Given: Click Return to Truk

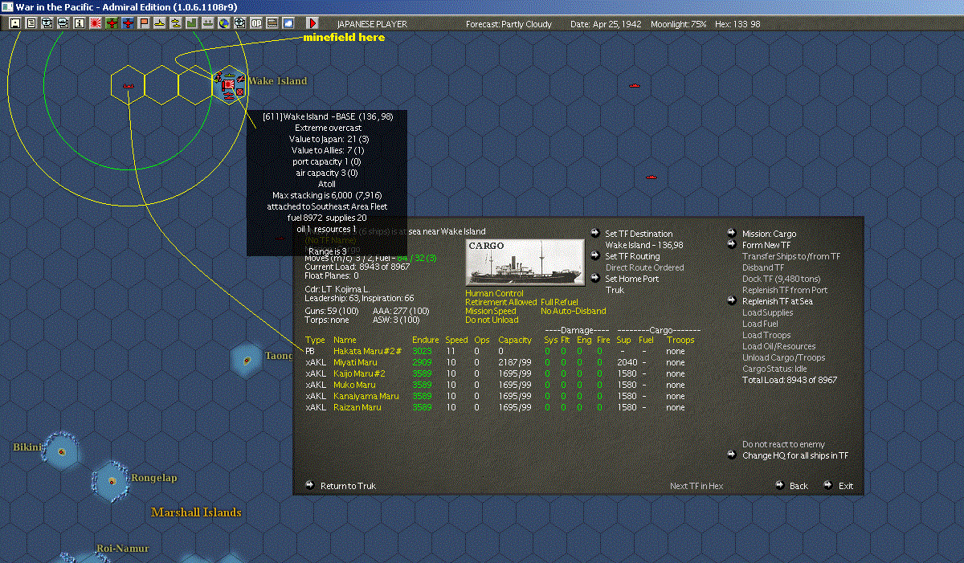Looking at the screenshot, I should pos(348,486).
